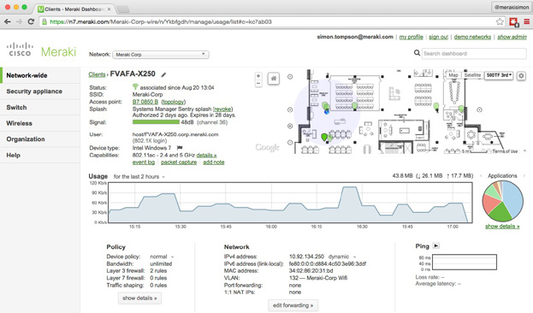The image size is (533, 313).
Task: Open access point B7 0850 B link
Action: pyautogui.click(x=145, y=102)
